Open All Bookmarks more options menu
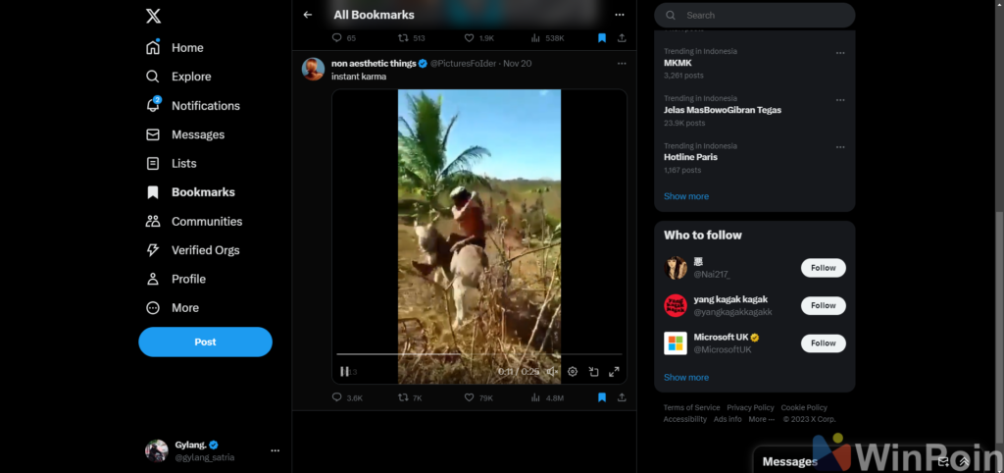 pyautogui.click(x=619, y=15)
